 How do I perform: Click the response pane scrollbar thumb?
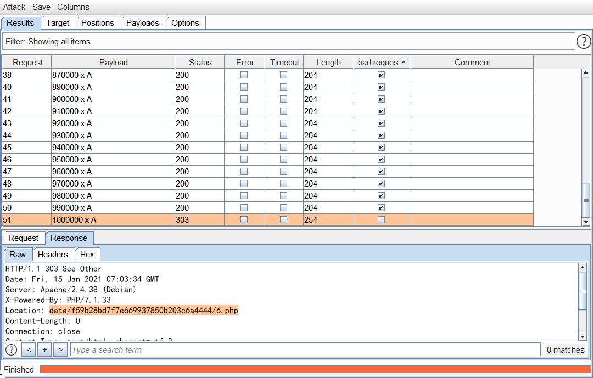(x=583, y=291)
